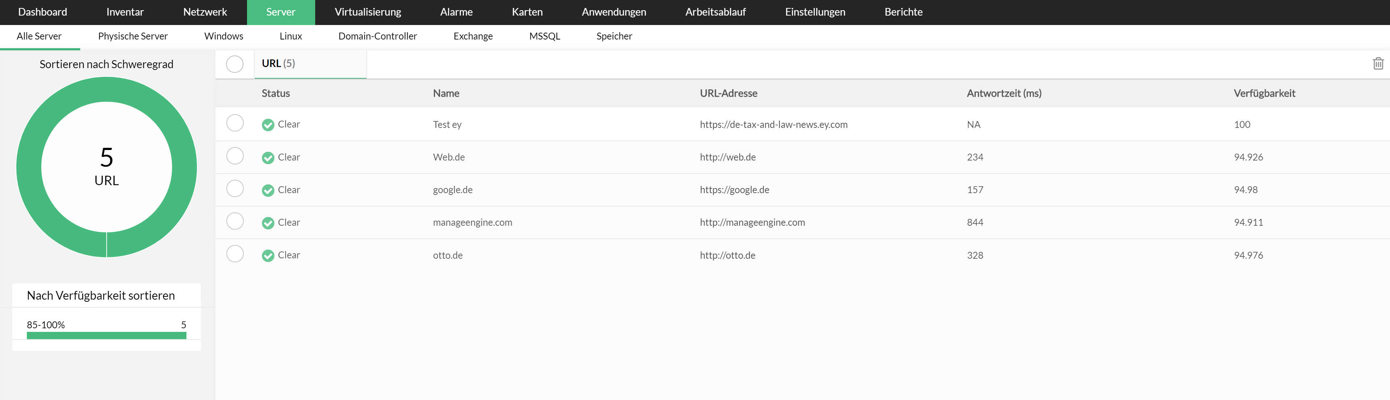Switch to Linux tab
1390x400 pixels.
[x=291, y=36]
